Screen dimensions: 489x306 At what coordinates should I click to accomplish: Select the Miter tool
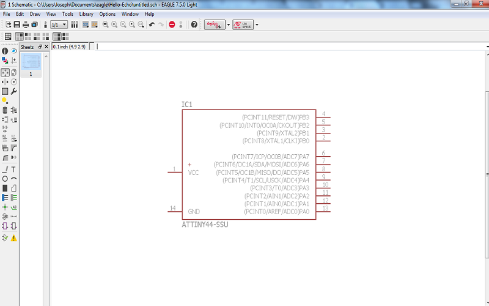[13, 147]
